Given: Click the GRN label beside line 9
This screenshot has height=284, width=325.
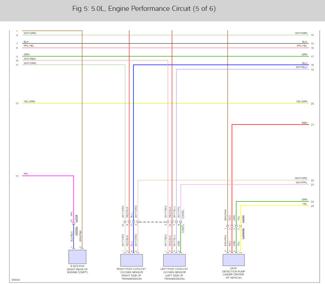Looking at the screenshot, I should [26, 54].
